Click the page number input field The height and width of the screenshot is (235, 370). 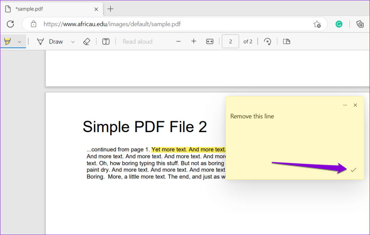[x=231, y=41]
